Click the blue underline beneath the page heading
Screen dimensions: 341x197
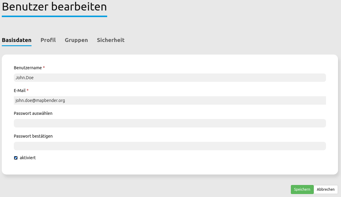pyautogui.click(x=54, y=16)
